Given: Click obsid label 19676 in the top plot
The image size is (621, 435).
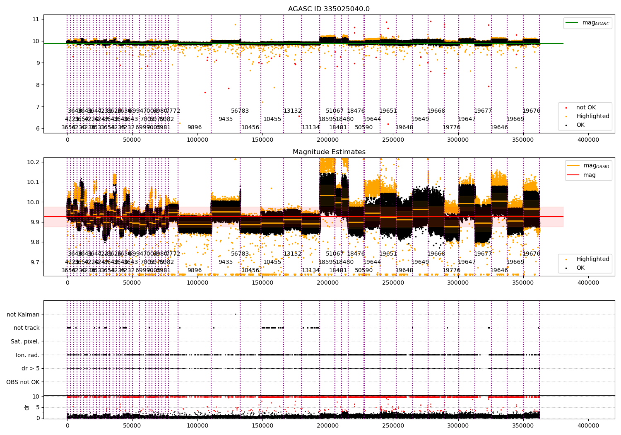Looking at the screenshot, I should tap(532, 111).
